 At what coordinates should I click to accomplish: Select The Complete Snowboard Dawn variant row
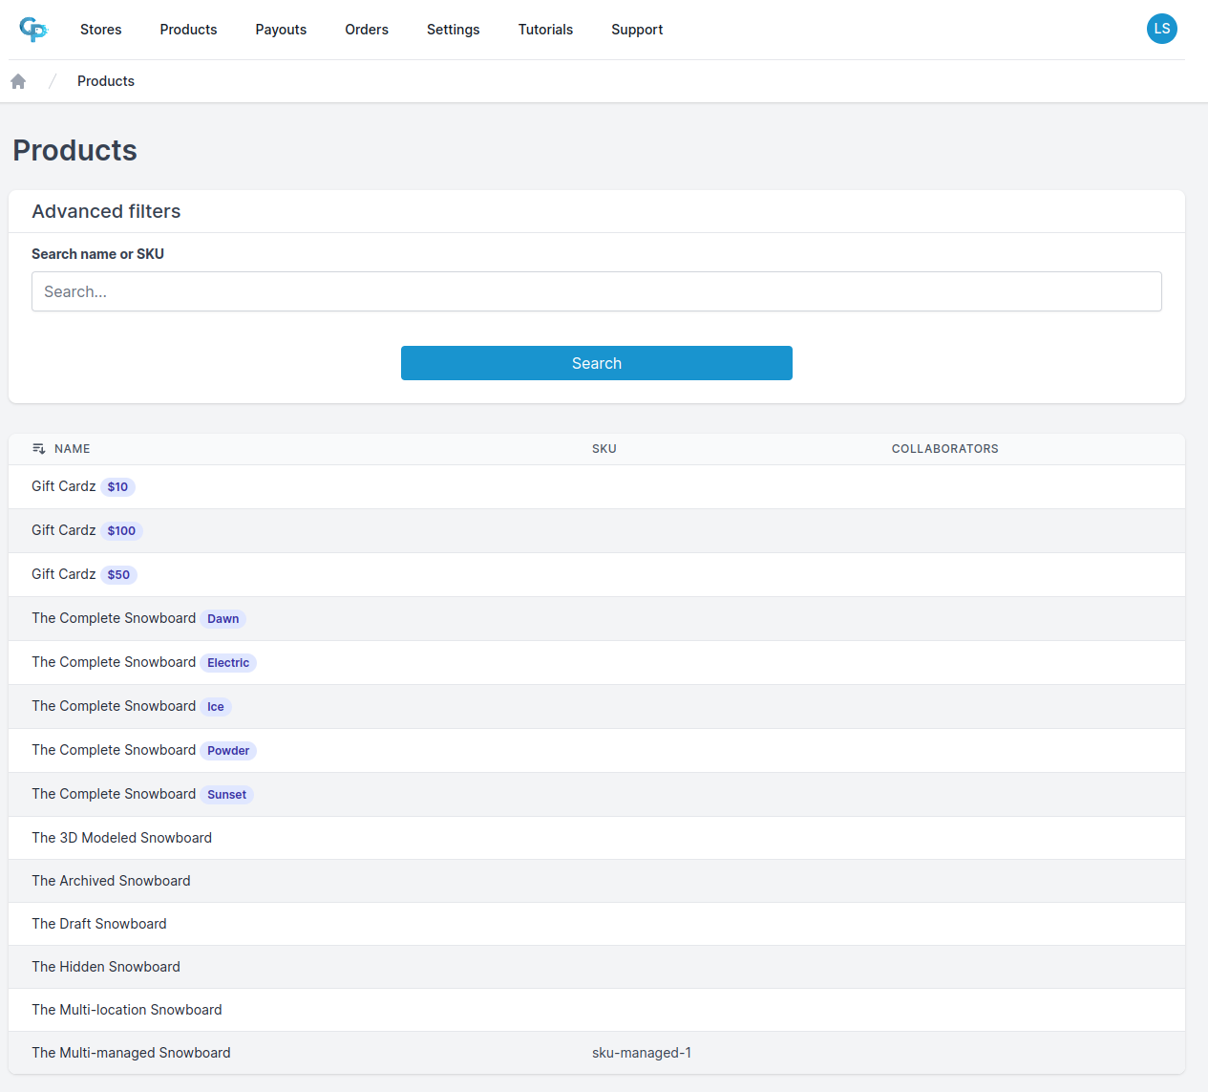138,618
